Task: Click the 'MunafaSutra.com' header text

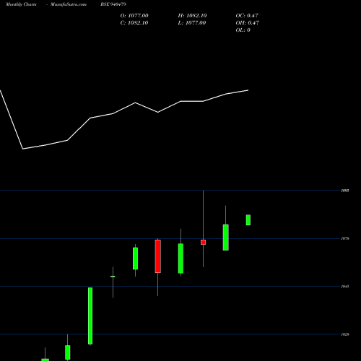Action: coord(69,4)
